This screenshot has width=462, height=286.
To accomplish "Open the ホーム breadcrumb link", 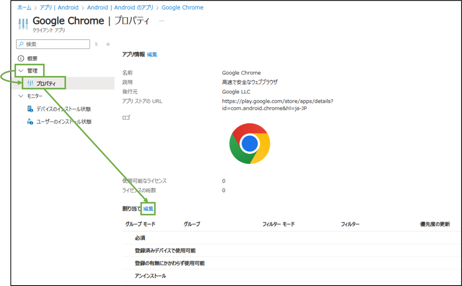I will pos(24,8).
